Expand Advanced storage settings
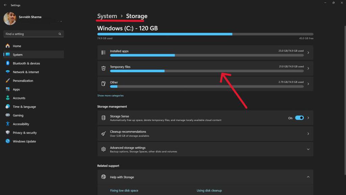This screenshot has height=195, width=346. tap(307, 149)
